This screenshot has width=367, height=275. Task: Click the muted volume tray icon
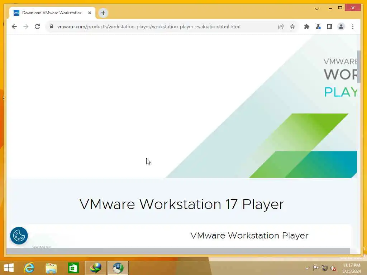coord(333,268)
